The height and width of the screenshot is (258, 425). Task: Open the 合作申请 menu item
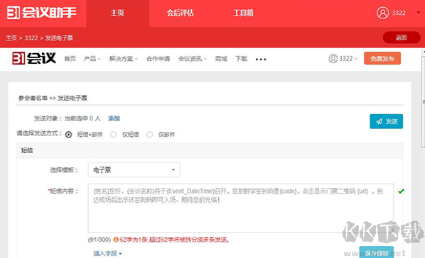pos(158,59)
